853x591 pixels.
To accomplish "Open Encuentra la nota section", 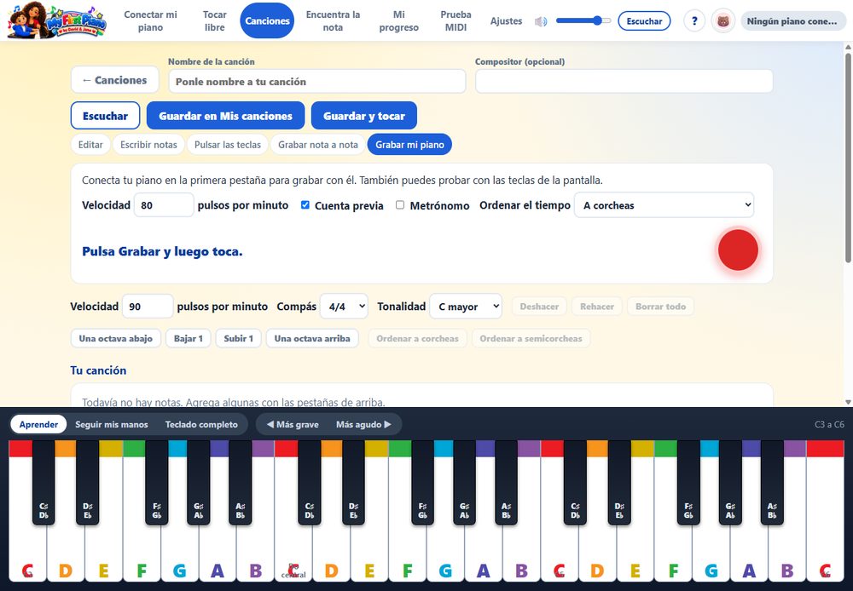I will (x=333, y=20).
